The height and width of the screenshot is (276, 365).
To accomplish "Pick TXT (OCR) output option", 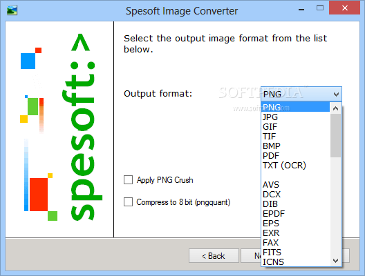I will (x=296, y=165).
